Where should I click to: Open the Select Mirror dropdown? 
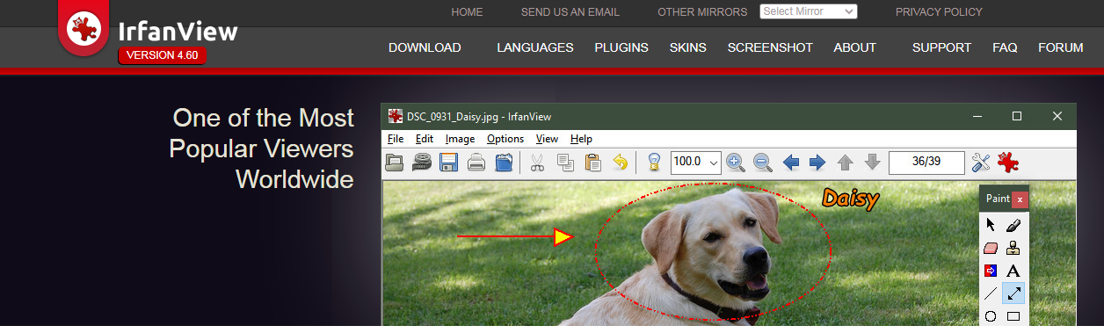point(809,11)
